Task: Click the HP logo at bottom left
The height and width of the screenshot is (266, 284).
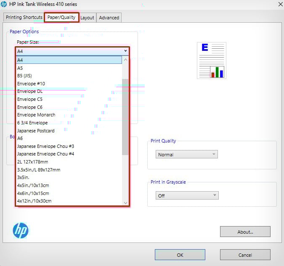Action: pyautogui.click(x=21, y=230)
